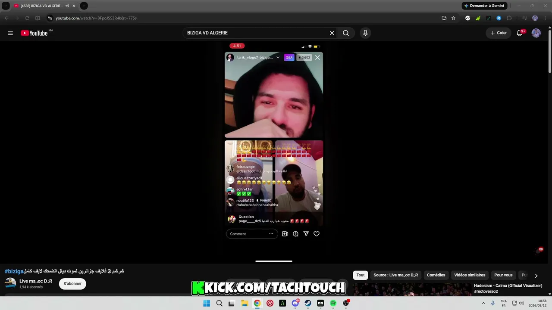Open Spotify from the taskbar
Viewport: 552px width, 310px height.
click(333, 303)
